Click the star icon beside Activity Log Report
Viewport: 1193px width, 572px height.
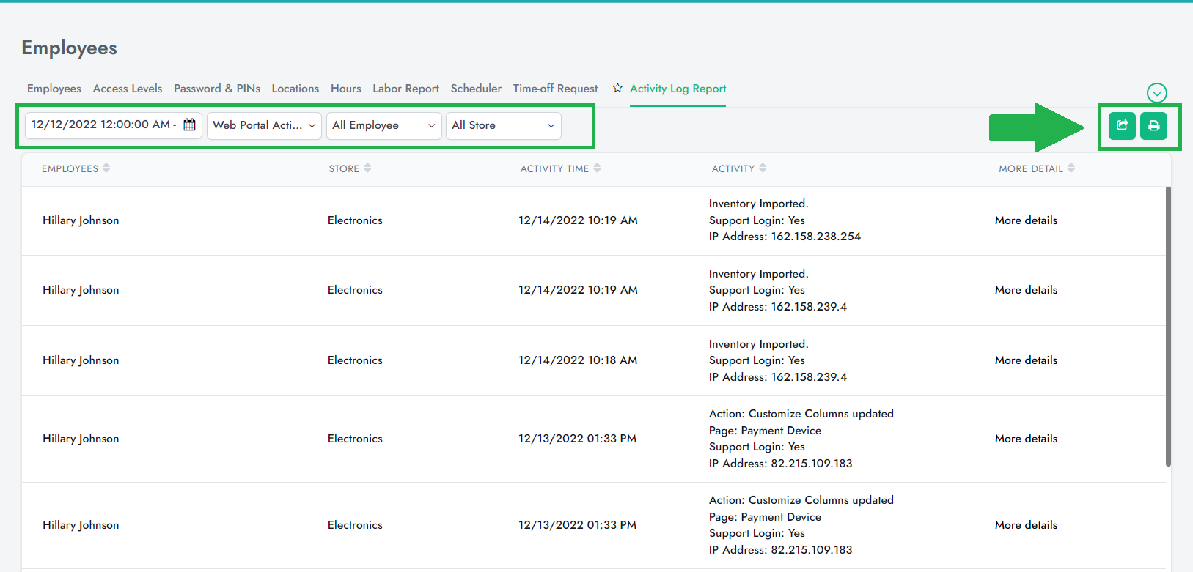click(x=617, y=88)
